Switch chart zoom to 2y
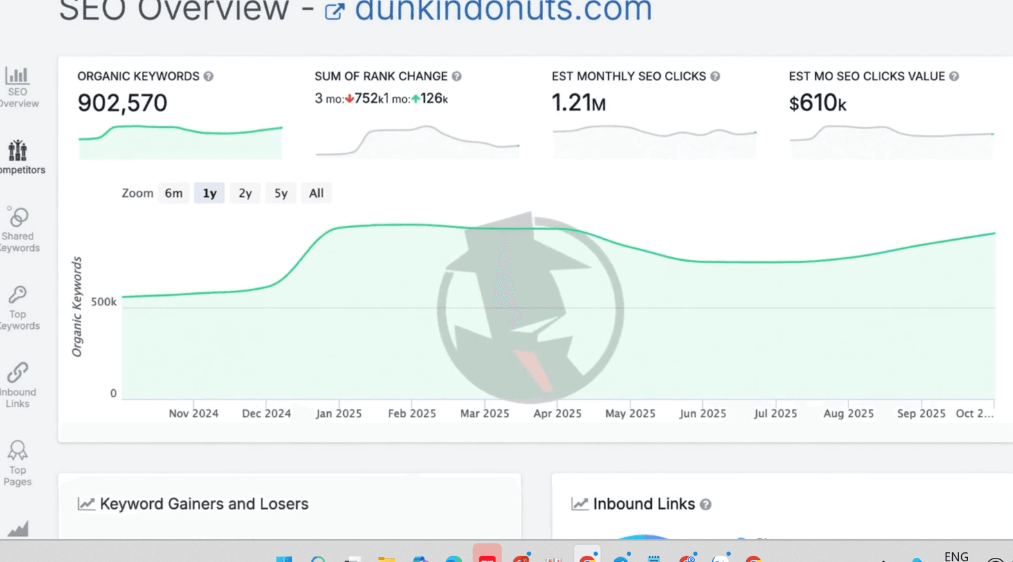Image resolution: width=1013 pixels, height=562 pixels. tap(245, 194)
